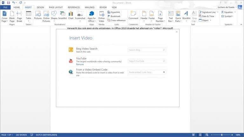Switch to the REVIEW tab
This screenshot has height=137, width=244.
click(x=103, y=7)
